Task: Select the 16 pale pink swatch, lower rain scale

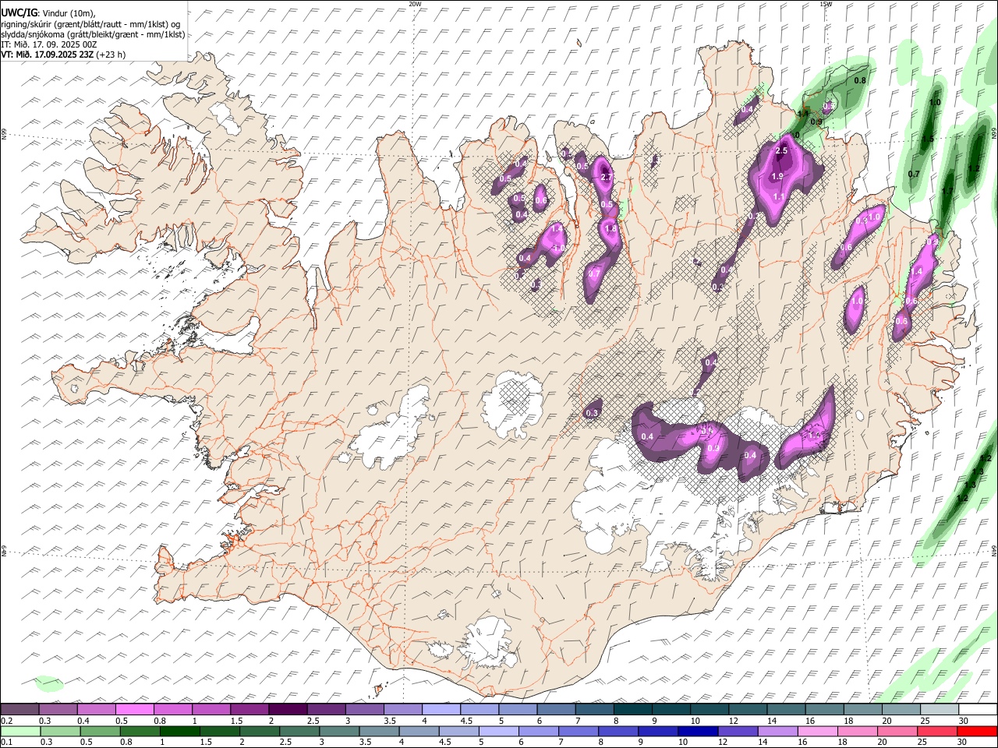Action: (x=817, y=732)
